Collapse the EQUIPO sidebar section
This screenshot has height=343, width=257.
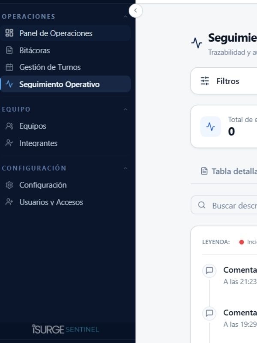coord(125,109)
